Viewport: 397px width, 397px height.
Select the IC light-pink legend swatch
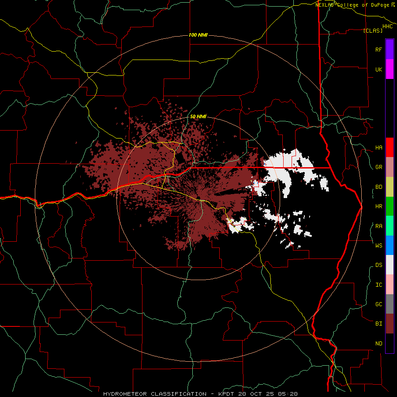click(x=390, y=285)
